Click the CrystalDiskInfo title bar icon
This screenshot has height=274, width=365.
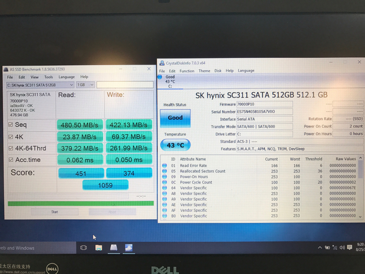(162, 63)
